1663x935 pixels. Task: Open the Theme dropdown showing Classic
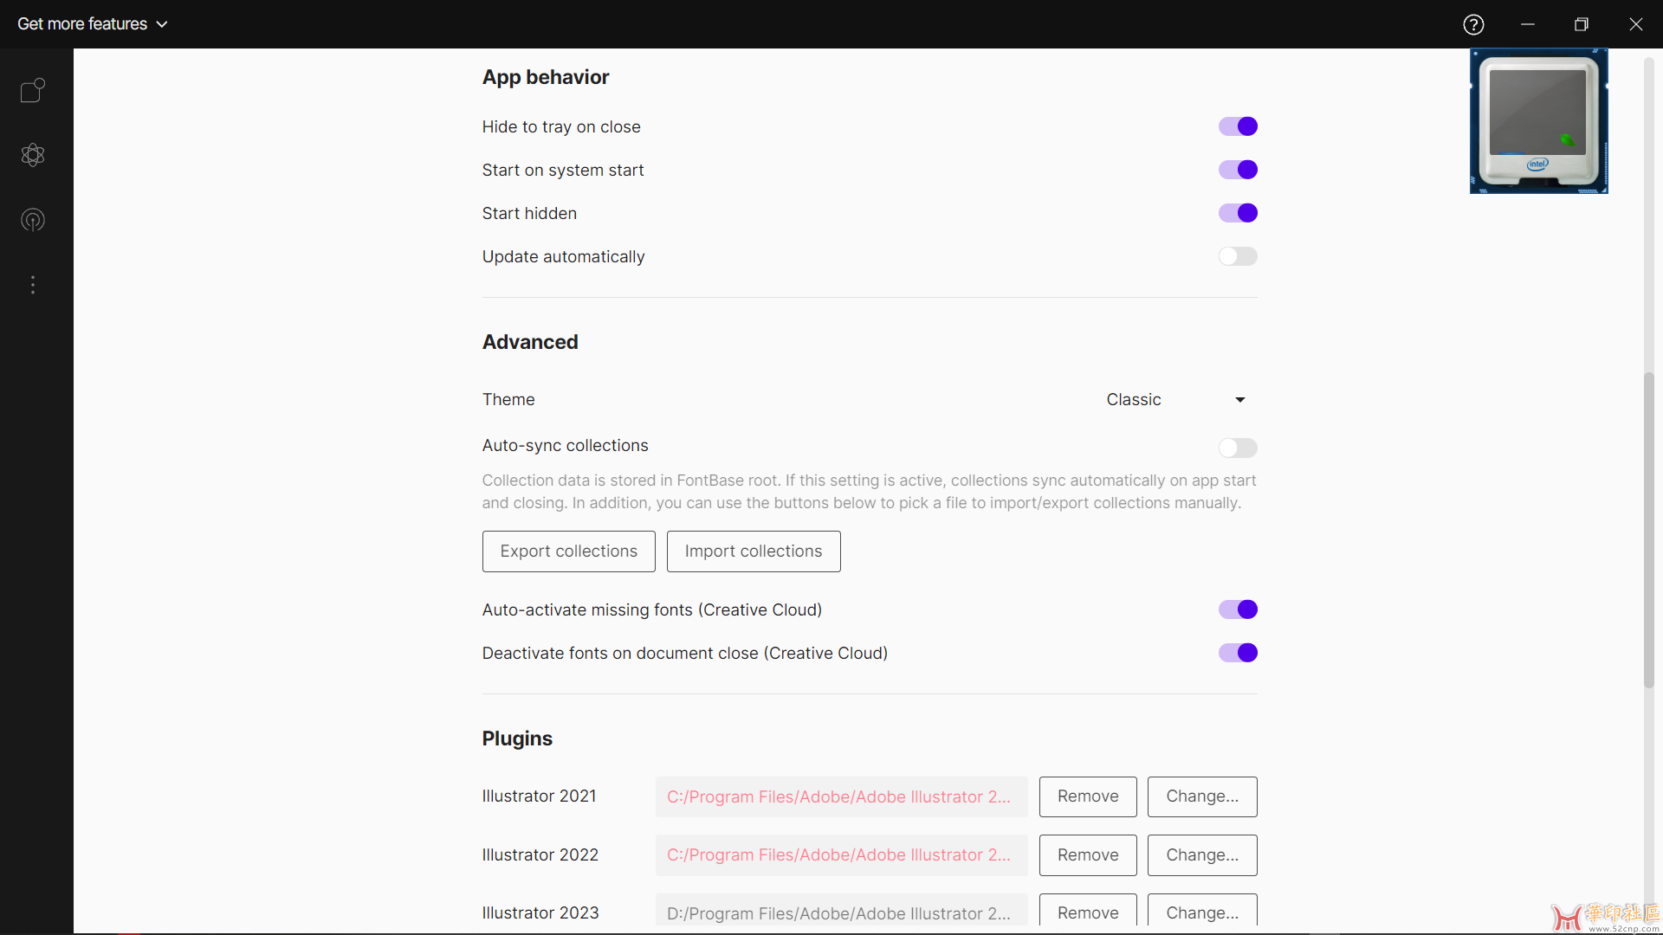click(1174, 399)
